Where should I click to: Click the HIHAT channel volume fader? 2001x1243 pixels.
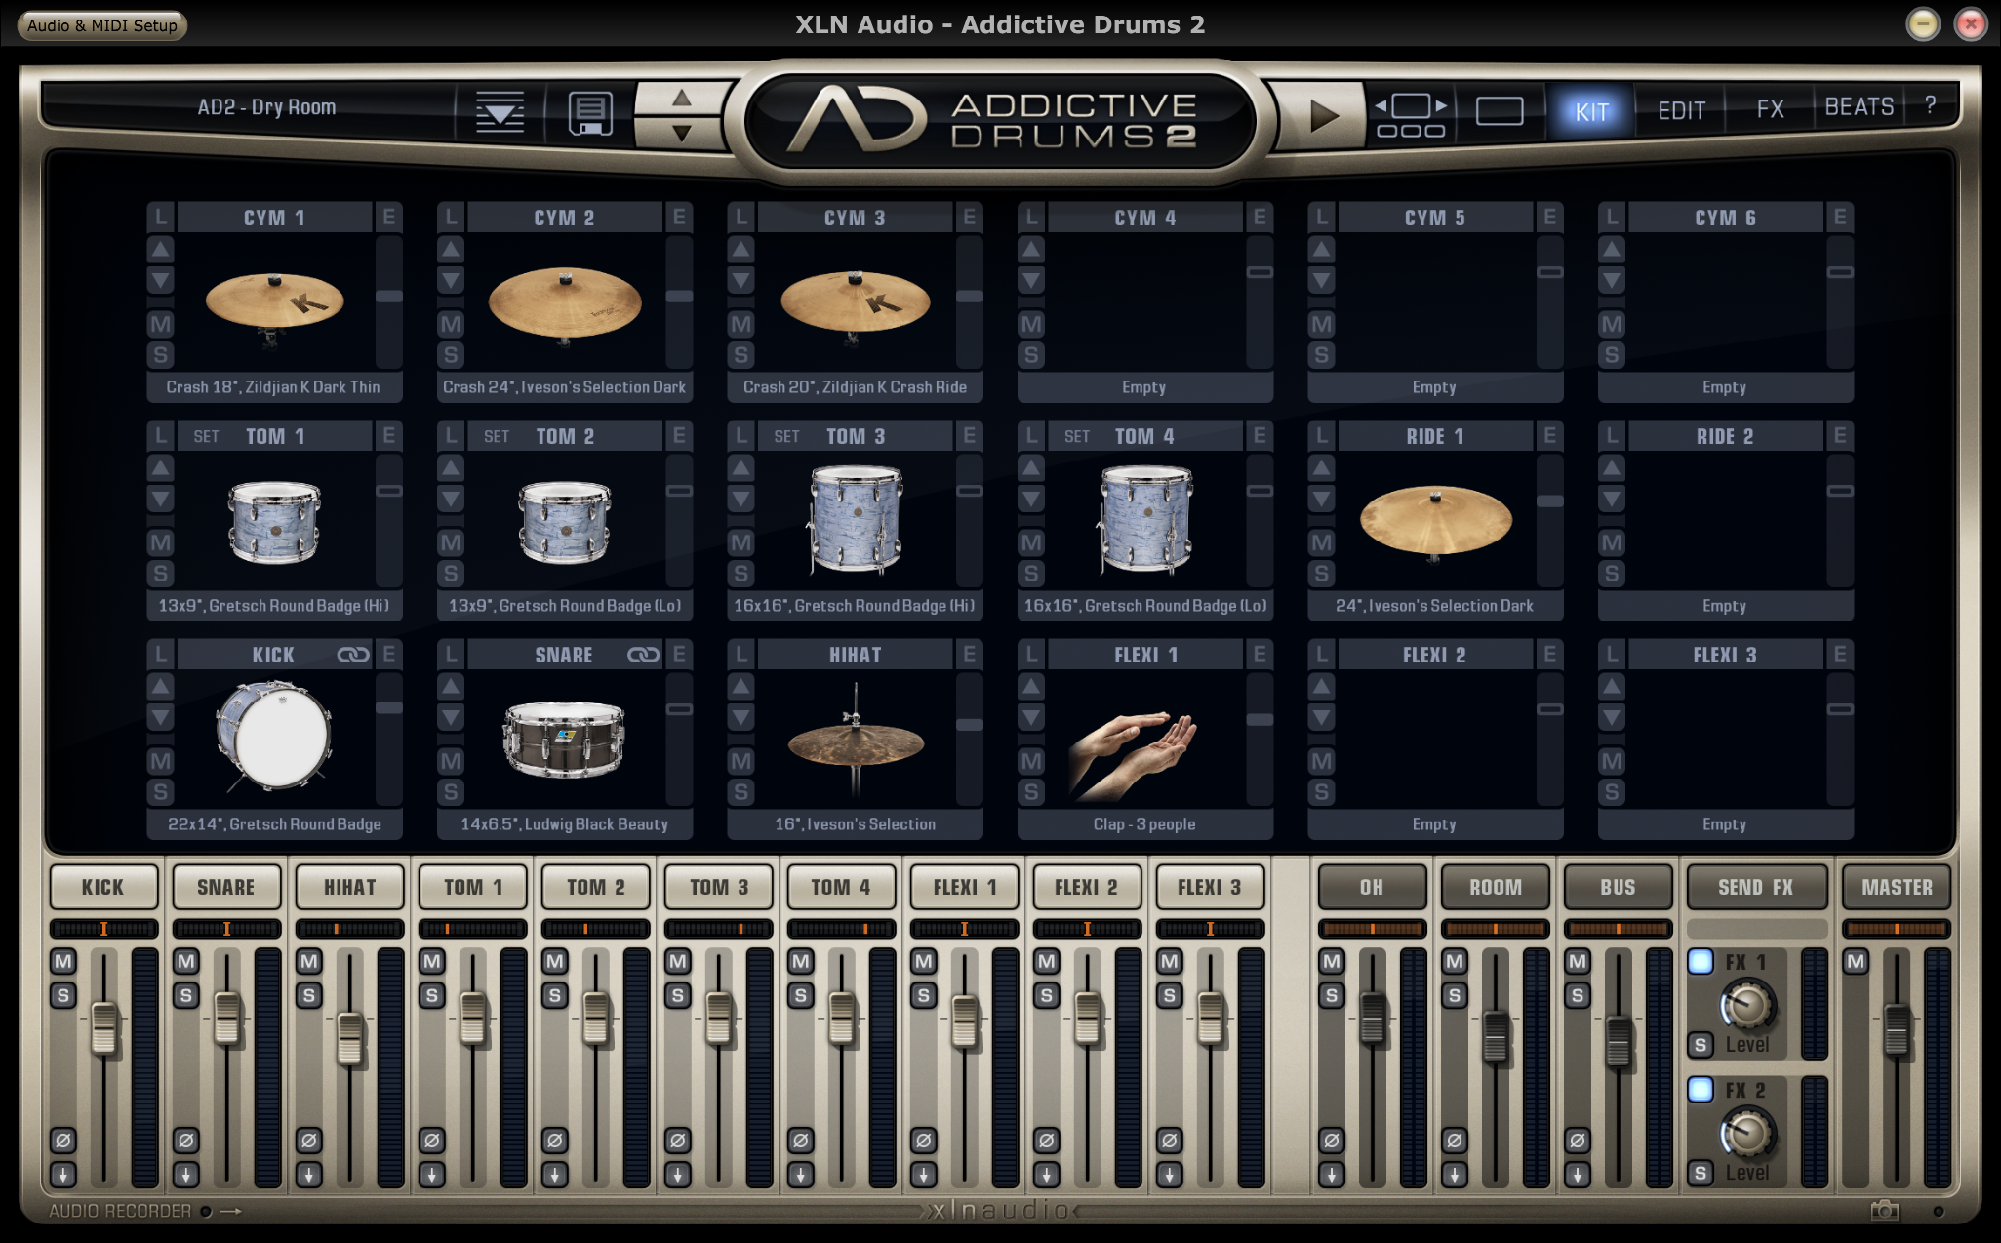349,1037
